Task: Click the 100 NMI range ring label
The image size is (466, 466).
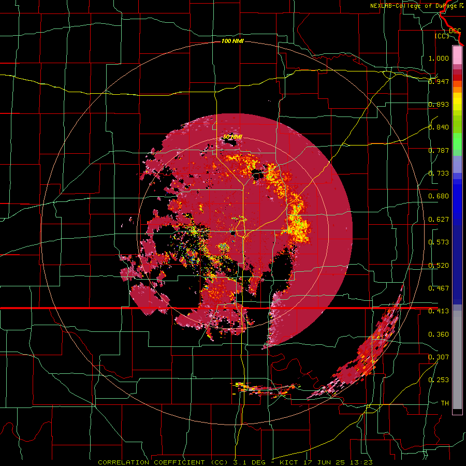Action: click(232, 41)
